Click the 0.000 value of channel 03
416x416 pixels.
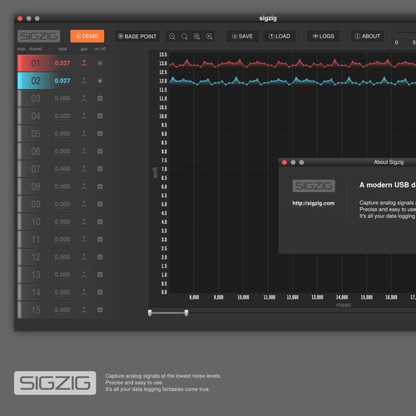click(x=62, y=98)
